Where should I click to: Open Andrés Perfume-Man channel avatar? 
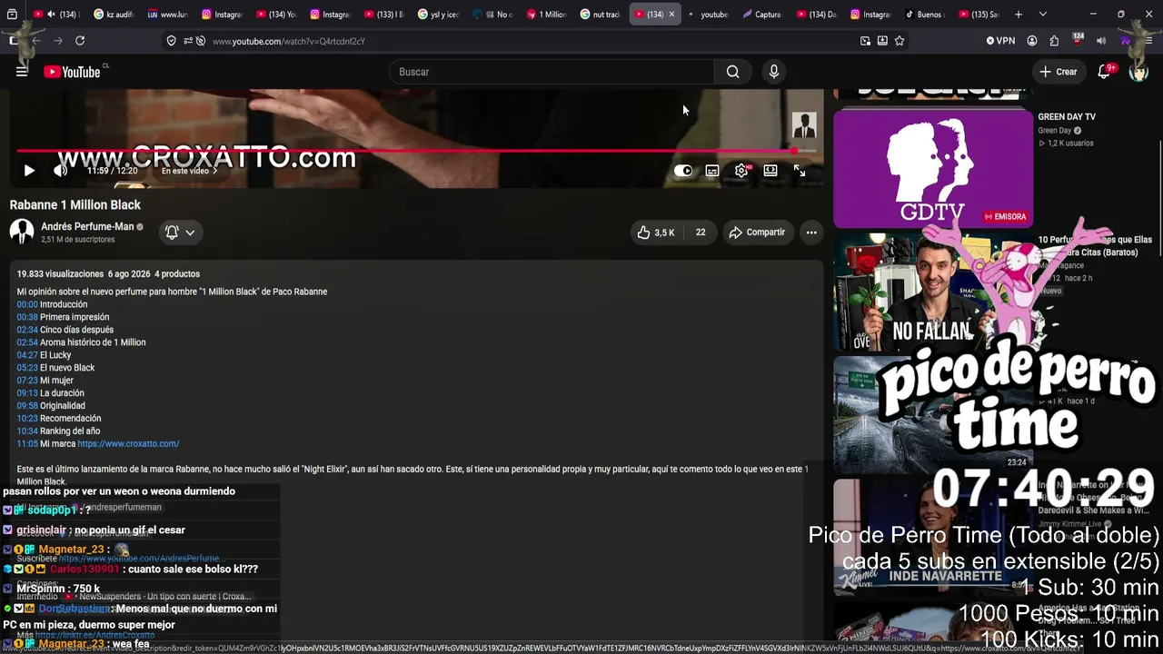coord(22,233)
